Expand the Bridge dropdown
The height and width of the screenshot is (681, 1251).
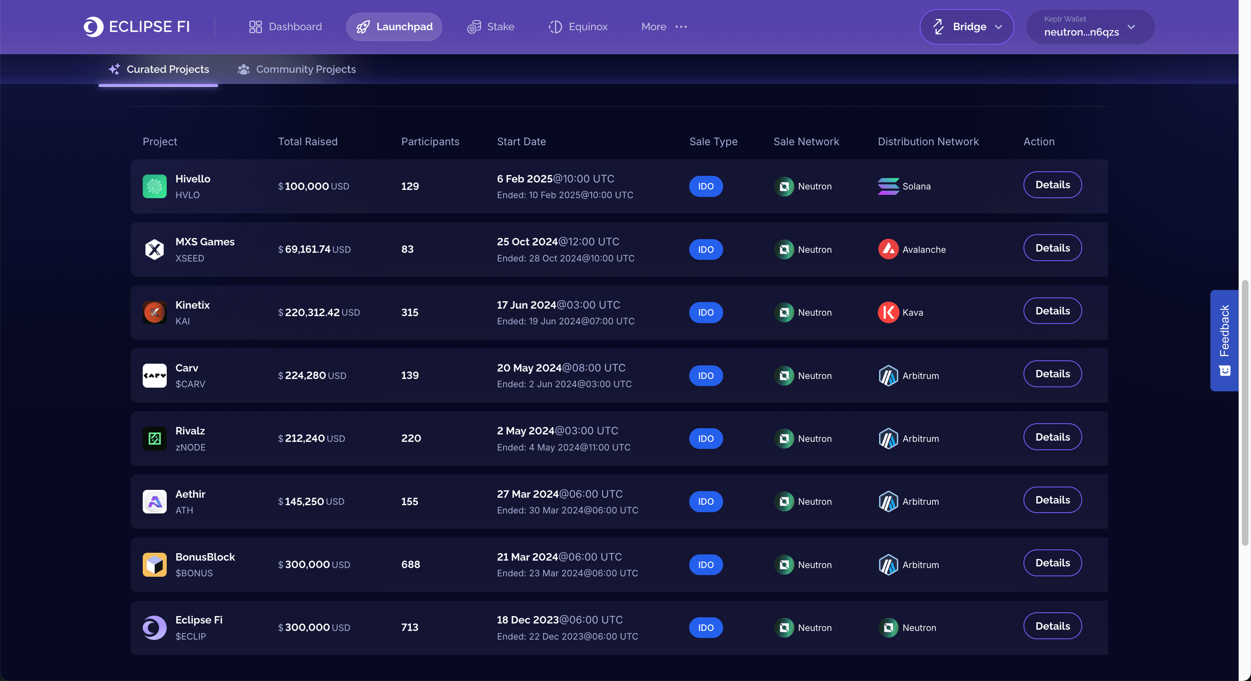[x=966, y=27]
